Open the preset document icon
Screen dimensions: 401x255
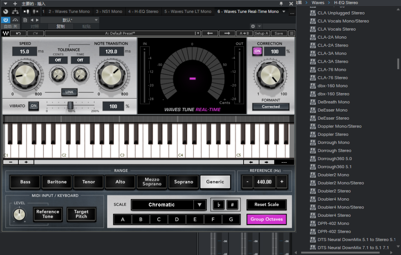click(25, 20)
